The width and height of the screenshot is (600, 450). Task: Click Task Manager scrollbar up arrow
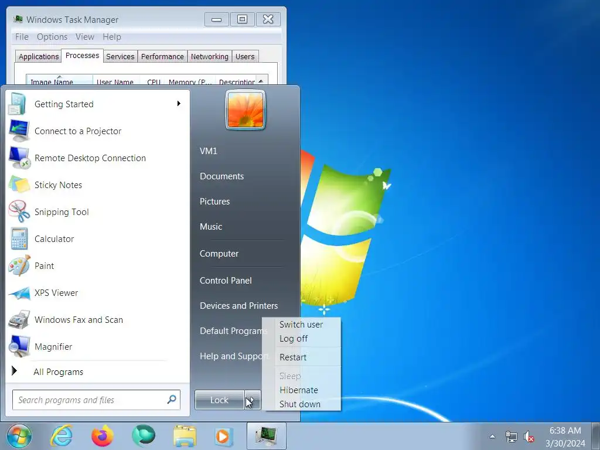[x=261, y=80]
